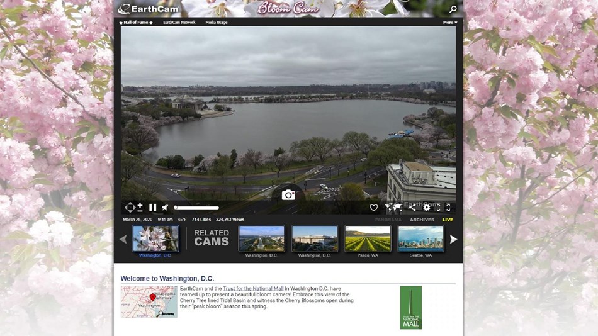Click the previous cams left arrow
The height and width of the screenshot is (336, 598).
pyautogui.click(x=123, y=240)
